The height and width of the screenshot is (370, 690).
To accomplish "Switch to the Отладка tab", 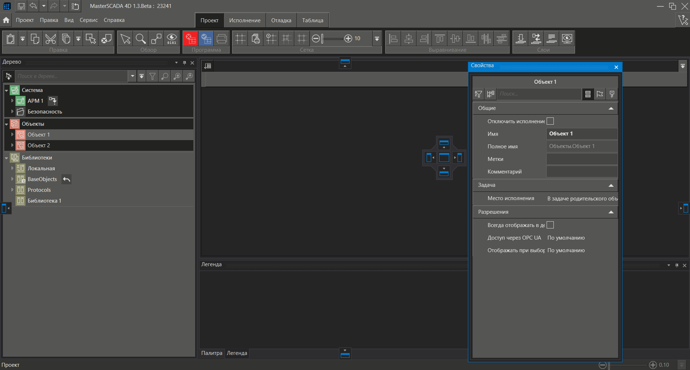I will tap(281, 20).
